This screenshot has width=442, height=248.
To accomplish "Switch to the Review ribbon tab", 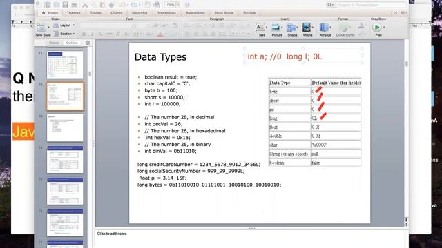I will tap(249, 13).
